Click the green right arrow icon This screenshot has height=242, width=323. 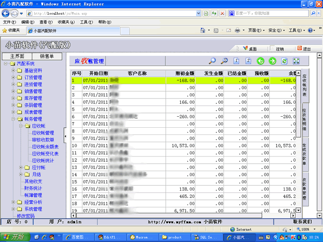(x=273, y=61)
